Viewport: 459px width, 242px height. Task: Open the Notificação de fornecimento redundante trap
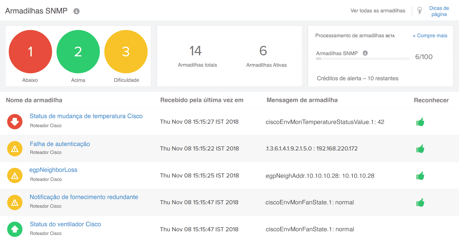click(x=84, y=197)
